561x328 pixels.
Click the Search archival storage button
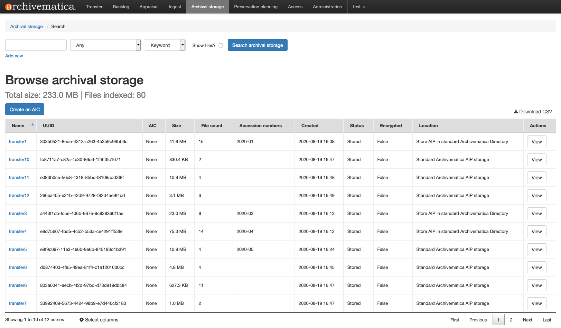pyautogui.click(x=258, y=45)
